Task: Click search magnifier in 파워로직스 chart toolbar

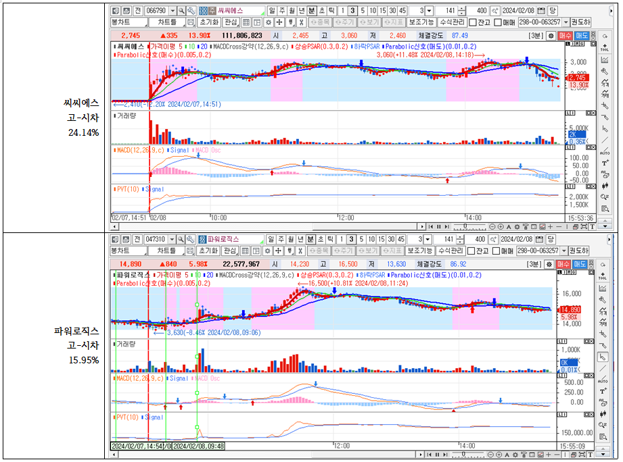Action: [181, 239]
